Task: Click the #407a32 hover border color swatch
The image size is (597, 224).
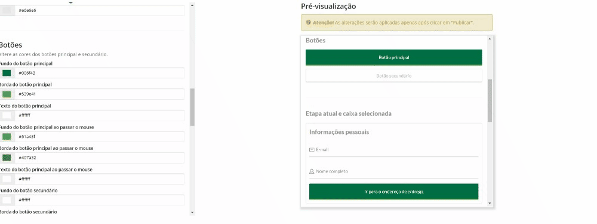Action: pos(7,158)
